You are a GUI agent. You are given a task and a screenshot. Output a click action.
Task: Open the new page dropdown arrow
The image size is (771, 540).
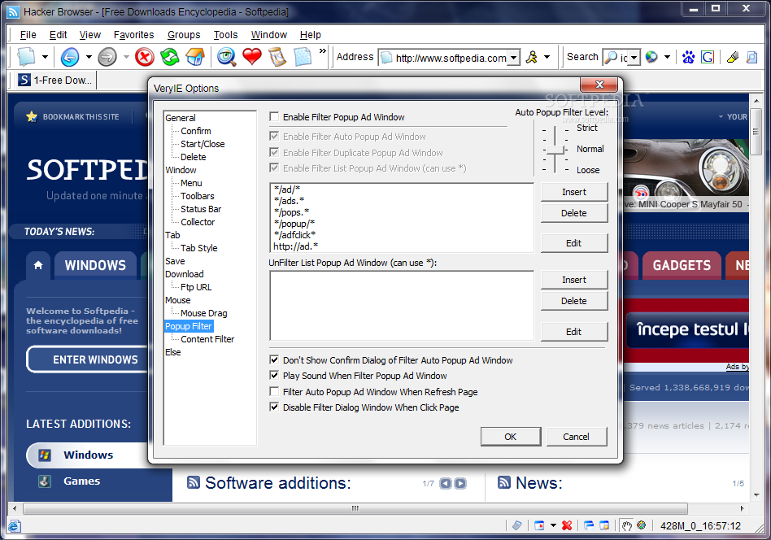[x=45, y=57]
